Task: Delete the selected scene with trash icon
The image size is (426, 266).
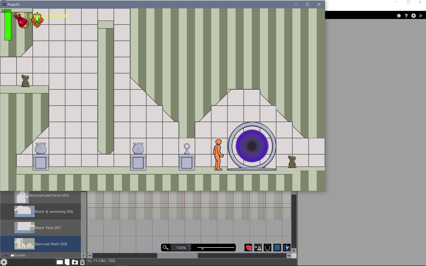Action: pyautogui.click(x=82, y=262)
